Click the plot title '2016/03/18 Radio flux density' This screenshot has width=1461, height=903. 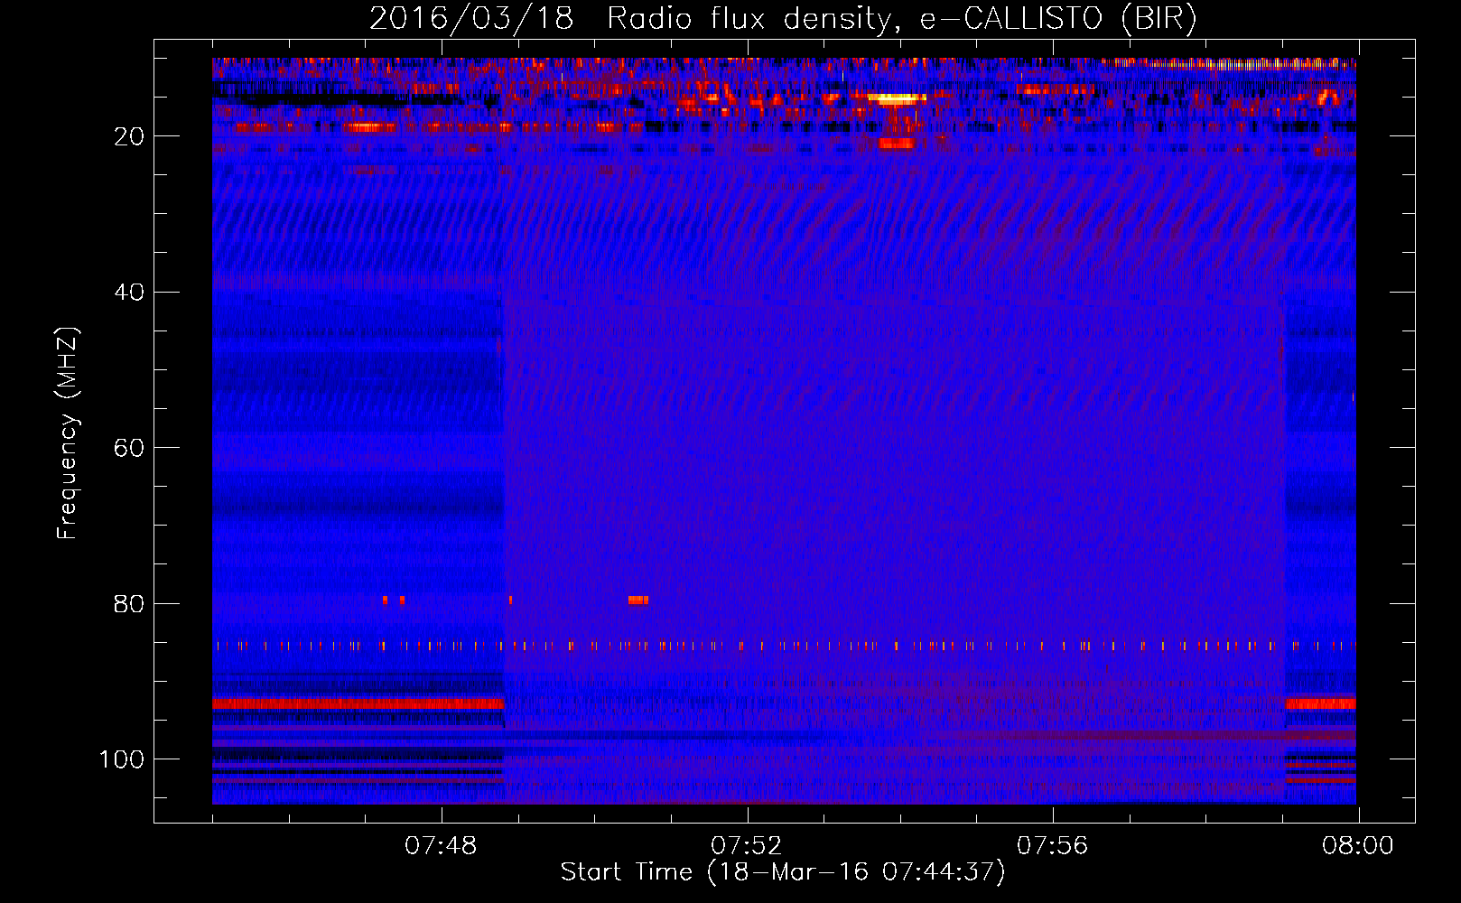[629, 19]
